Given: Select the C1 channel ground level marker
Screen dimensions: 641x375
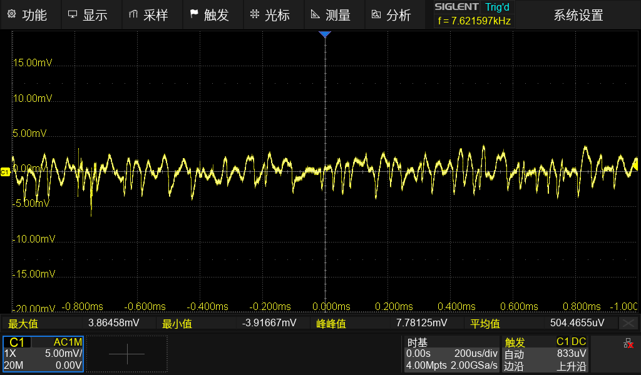Looking at the screenshot, I should pyautogui.click(x=5, y=172).
